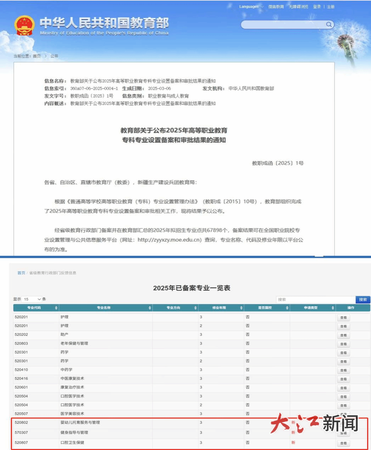The width and height of the screenshot is (371, 450).
Task: Click 查看 for 口腔卫生保健 row
Action: 343,443
